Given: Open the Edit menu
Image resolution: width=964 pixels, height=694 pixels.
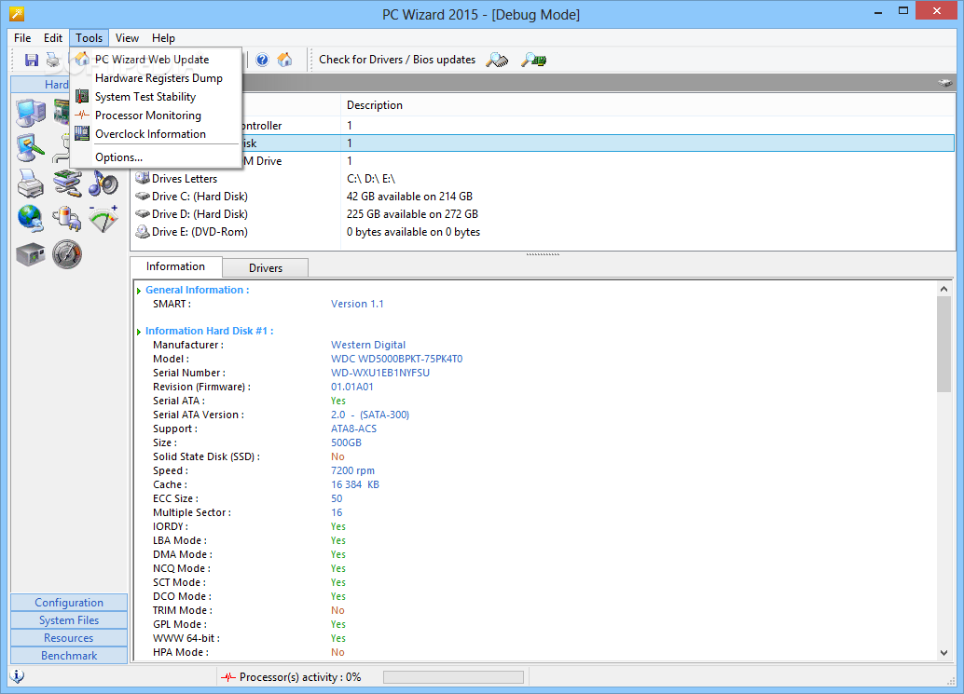Looking at the screenshot, I should (x=53, y=38).
